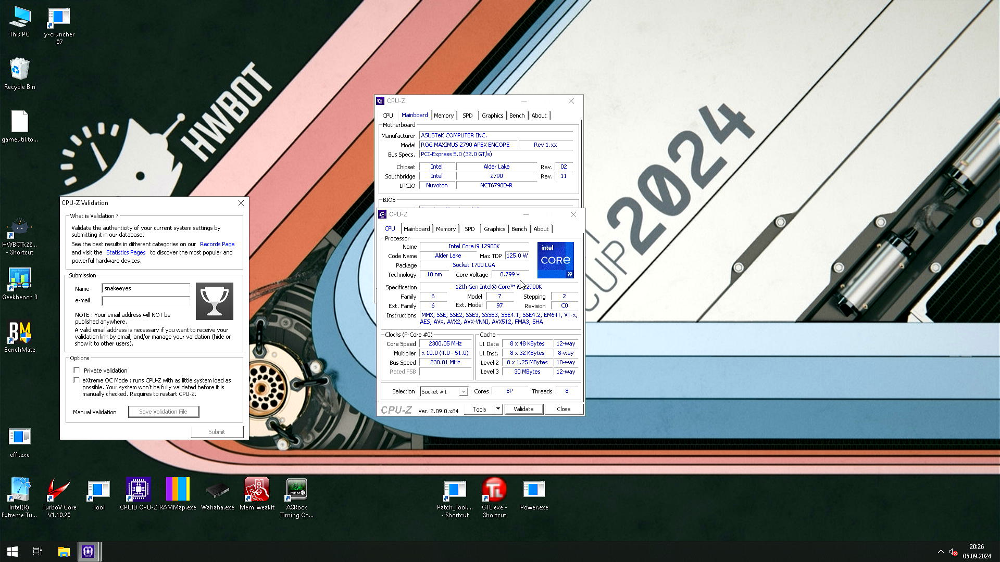Screen dimensions: 1000x562
Task: Click Save Validation File button
Action: [x=164, y=412]
